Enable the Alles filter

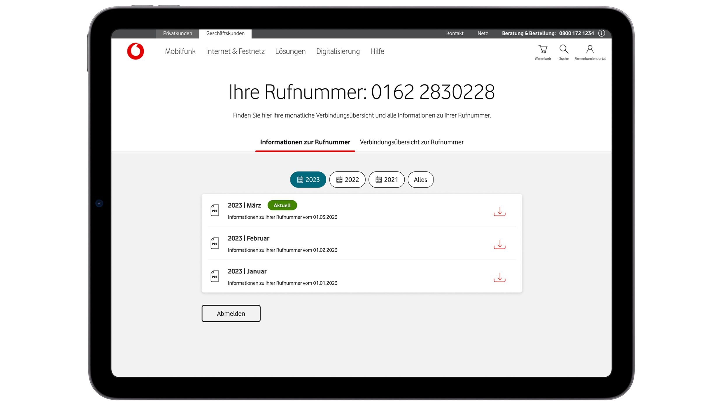[420, 180]
